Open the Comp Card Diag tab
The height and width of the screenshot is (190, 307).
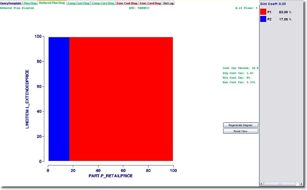click(x=103, y=3)
